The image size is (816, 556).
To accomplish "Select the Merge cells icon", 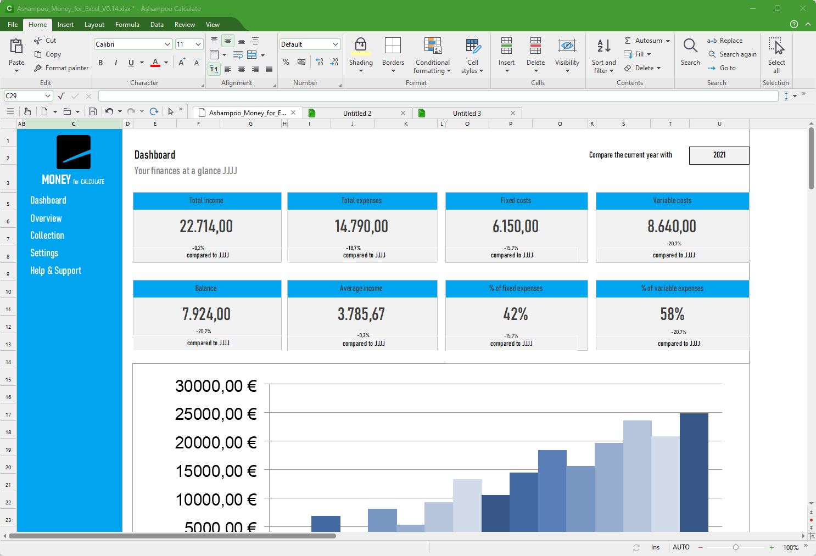I will point(251,54).
